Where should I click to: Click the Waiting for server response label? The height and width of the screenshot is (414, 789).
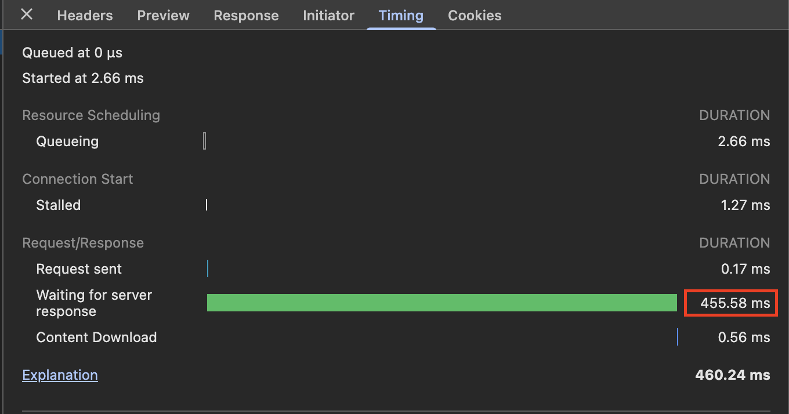[x=94, y=303]
